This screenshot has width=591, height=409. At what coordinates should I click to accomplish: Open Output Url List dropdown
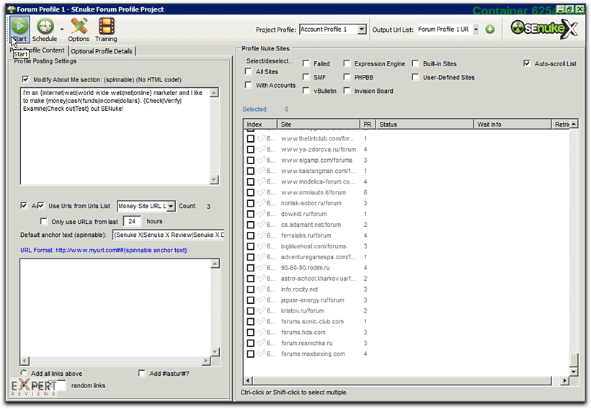point(476,30)
